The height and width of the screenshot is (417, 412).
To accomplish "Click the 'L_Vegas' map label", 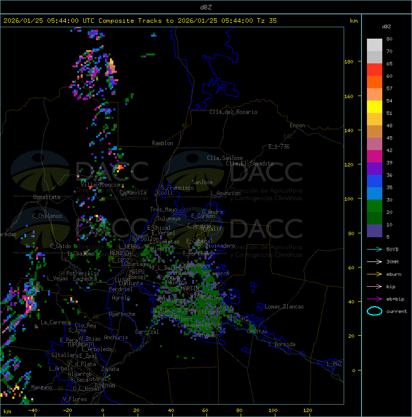I will coord(57,278).
